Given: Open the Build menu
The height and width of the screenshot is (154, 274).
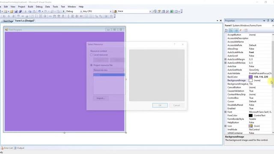Looking at the screenshot, I should (x=30, y=7).
